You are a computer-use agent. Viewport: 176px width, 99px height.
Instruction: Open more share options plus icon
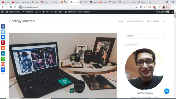click(3, 70)
